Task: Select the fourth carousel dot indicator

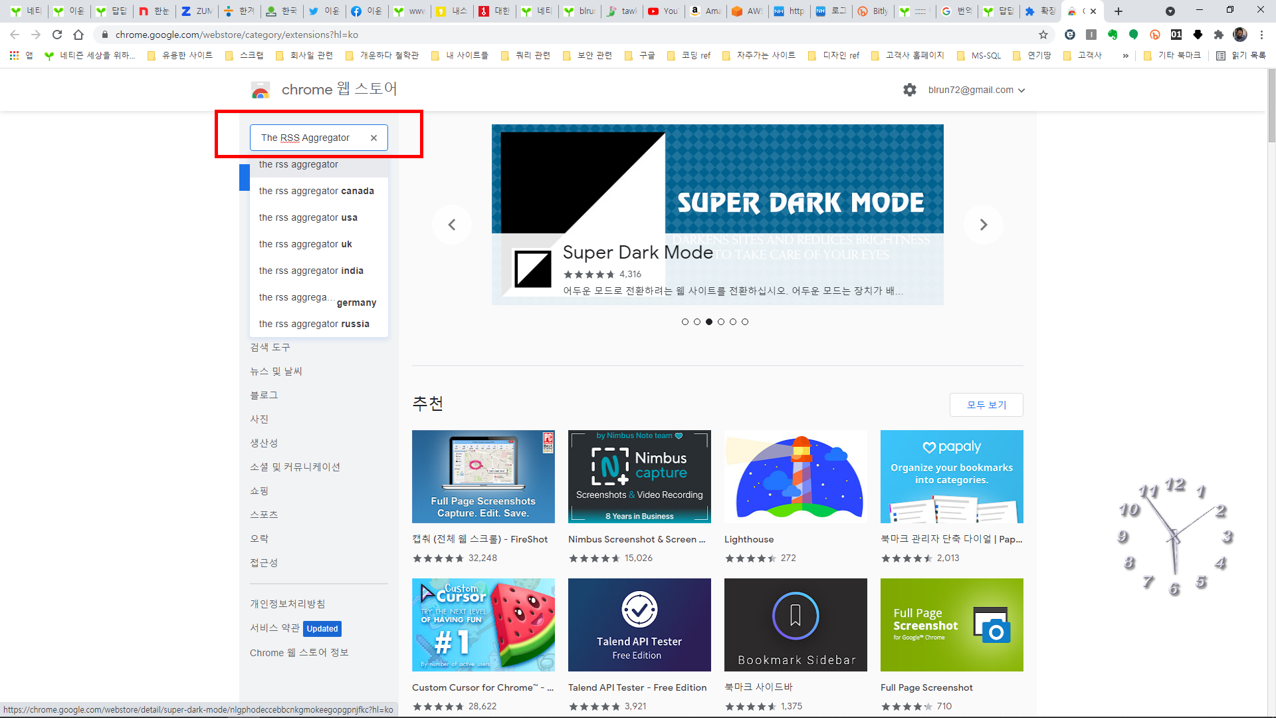Action: click(x=721, y=322)
